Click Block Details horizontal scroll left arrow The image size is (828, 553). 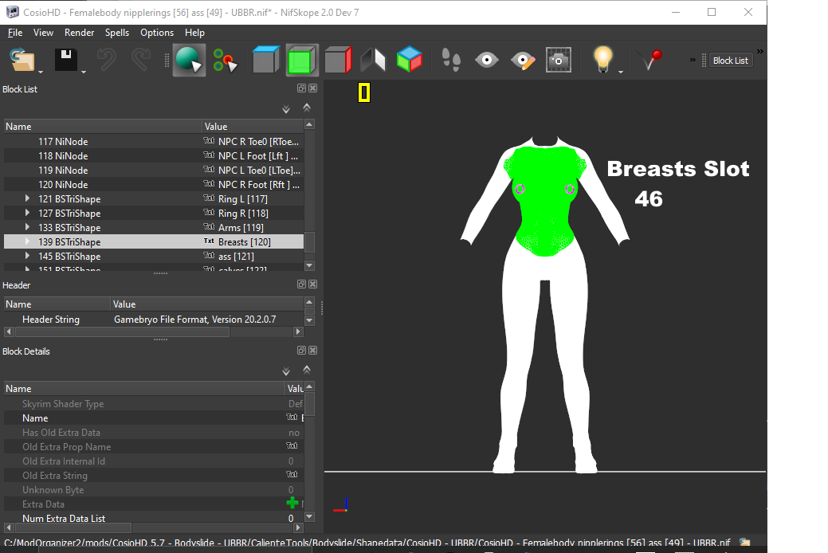tap(9, 528)
